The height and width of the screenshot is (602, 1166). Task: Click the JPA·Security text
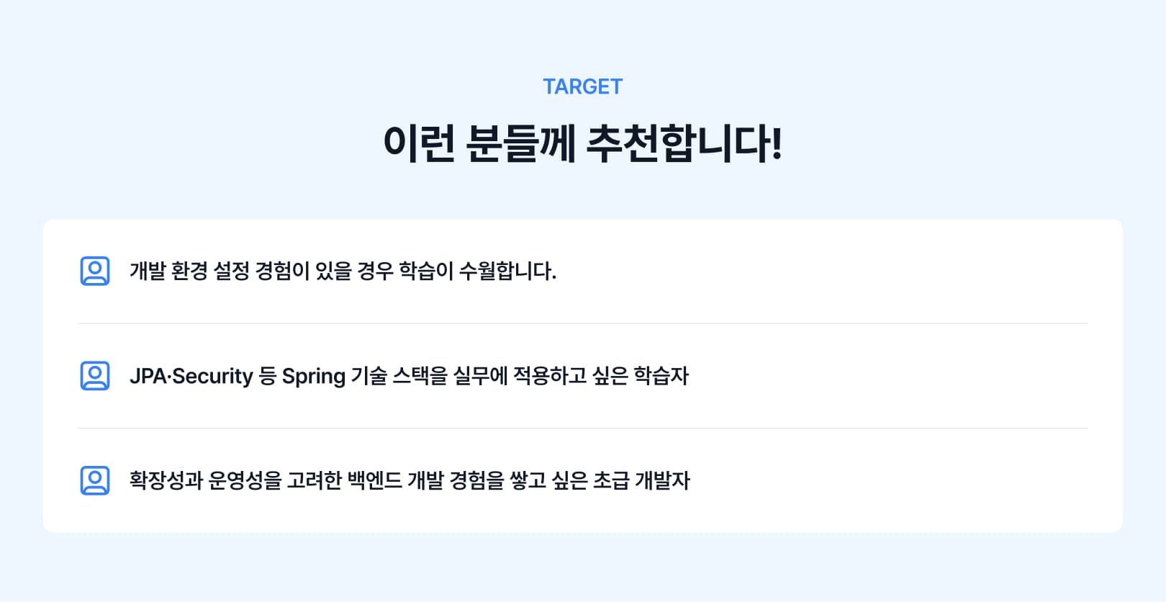pos(191,377)
